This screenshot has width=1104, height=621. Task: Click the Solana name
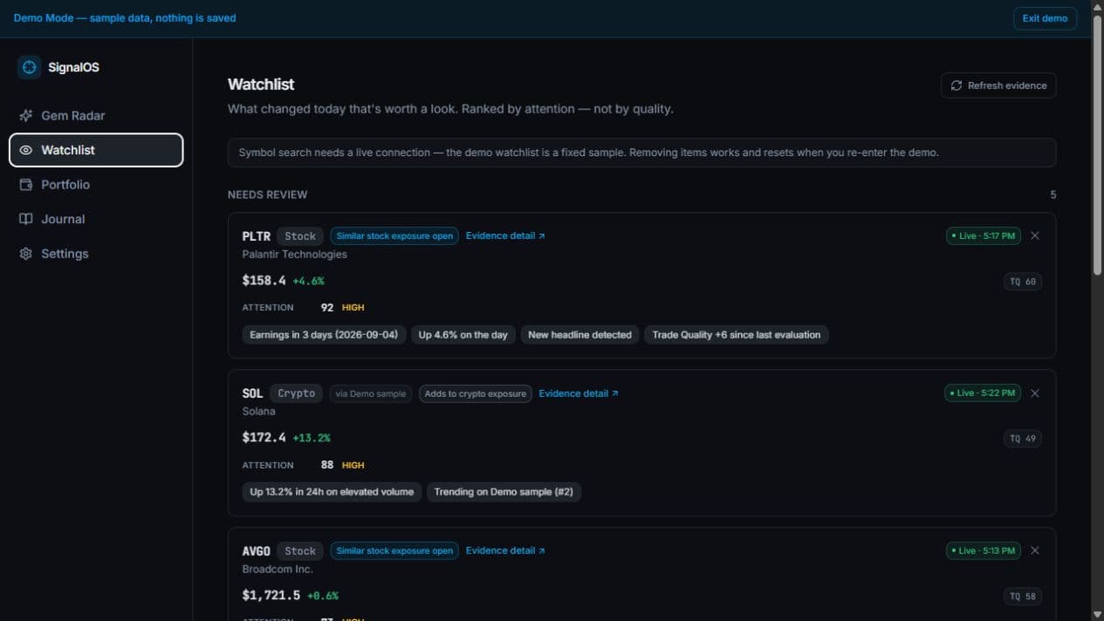point(258,412)
